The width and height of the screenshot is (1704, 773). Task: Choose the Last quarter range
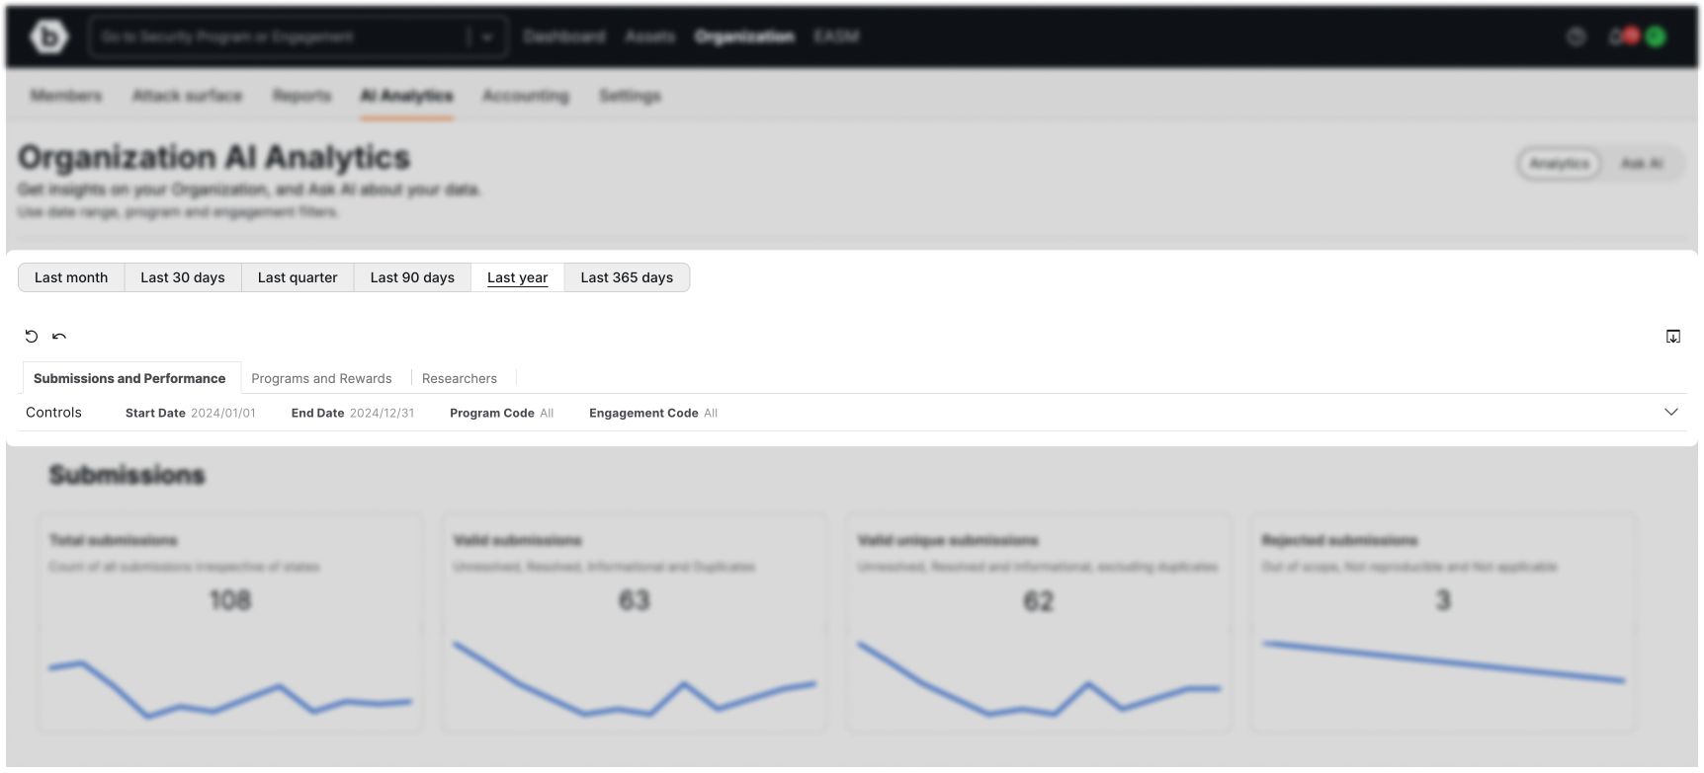[298, 277]
